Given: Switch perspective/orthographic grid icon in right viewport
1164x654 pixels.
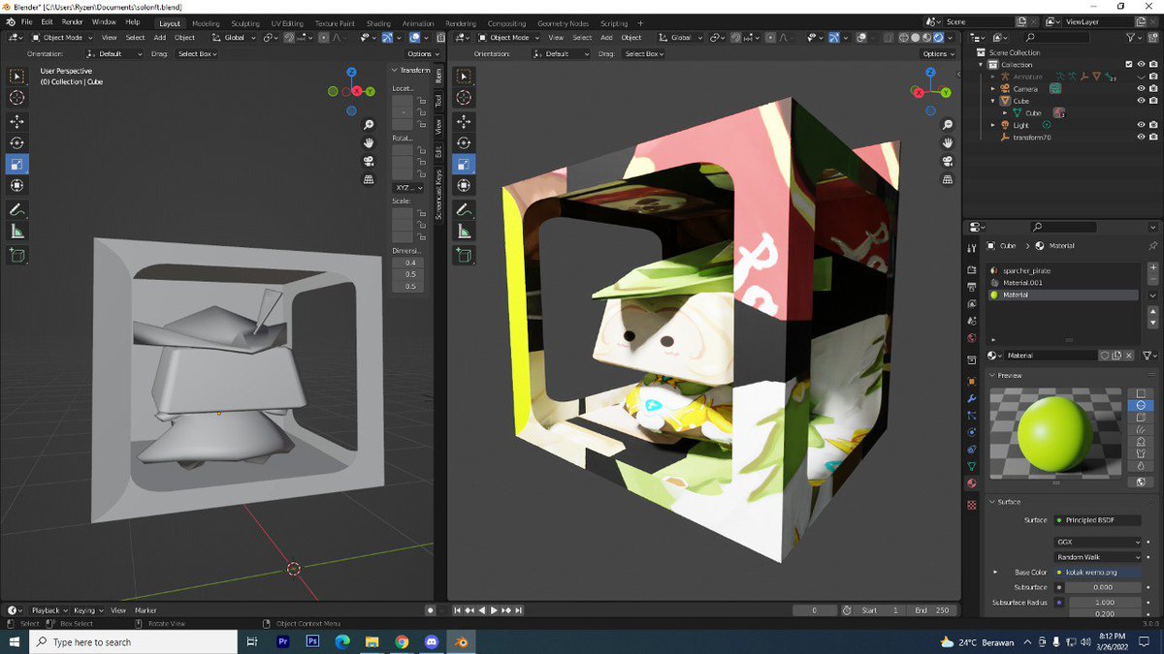Looking at the screenshot, I should click(x=947, y=178).
